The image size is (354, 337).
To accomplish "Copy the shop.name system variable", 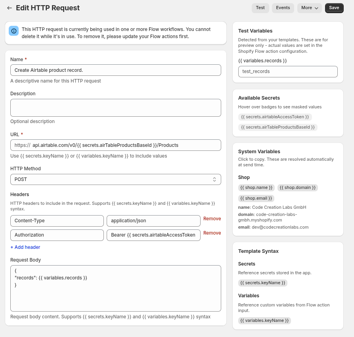I will (256, 187).
